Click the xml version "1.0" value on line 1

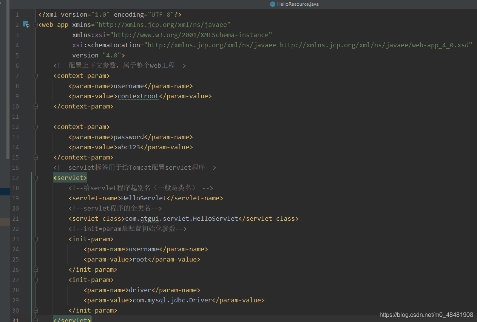(100, 14)
